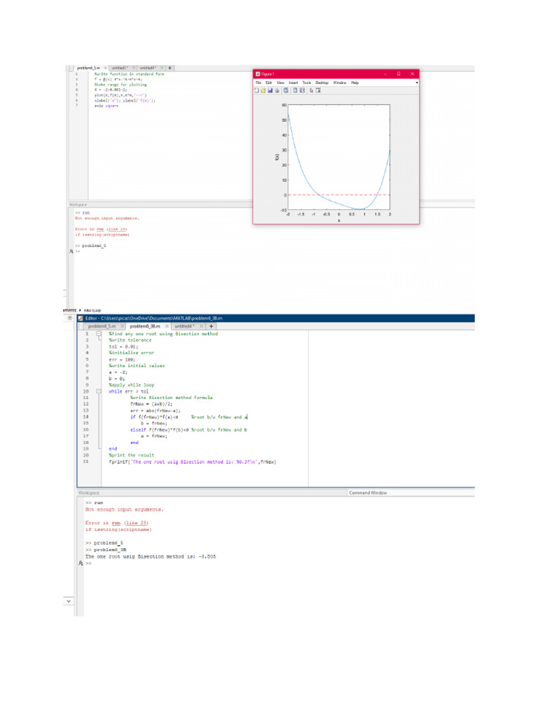Open the circled down-arrow panel actions menu
538x717 pixels.
(x=70, y=318)
